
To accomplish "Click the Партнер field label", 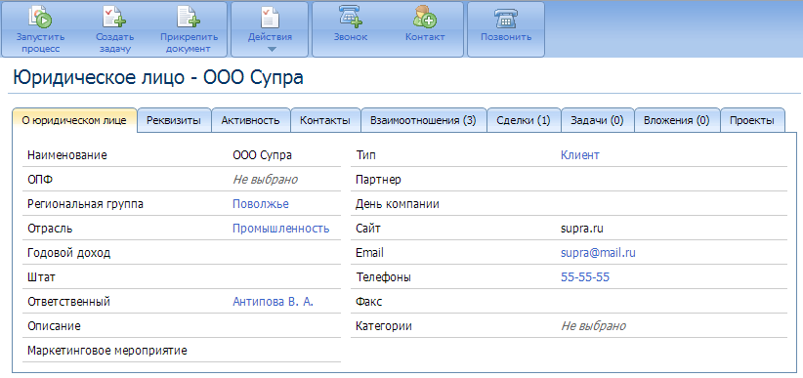I will 378,180.
